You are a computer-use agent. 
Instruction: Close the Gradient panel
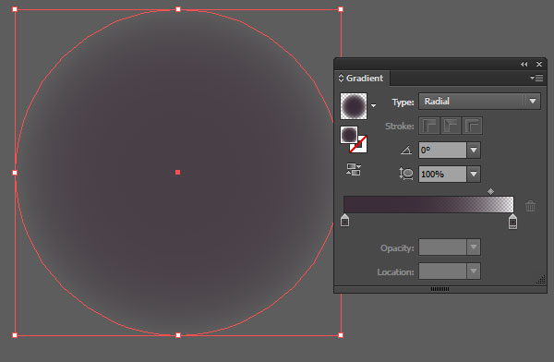click(x=539, y=64)
